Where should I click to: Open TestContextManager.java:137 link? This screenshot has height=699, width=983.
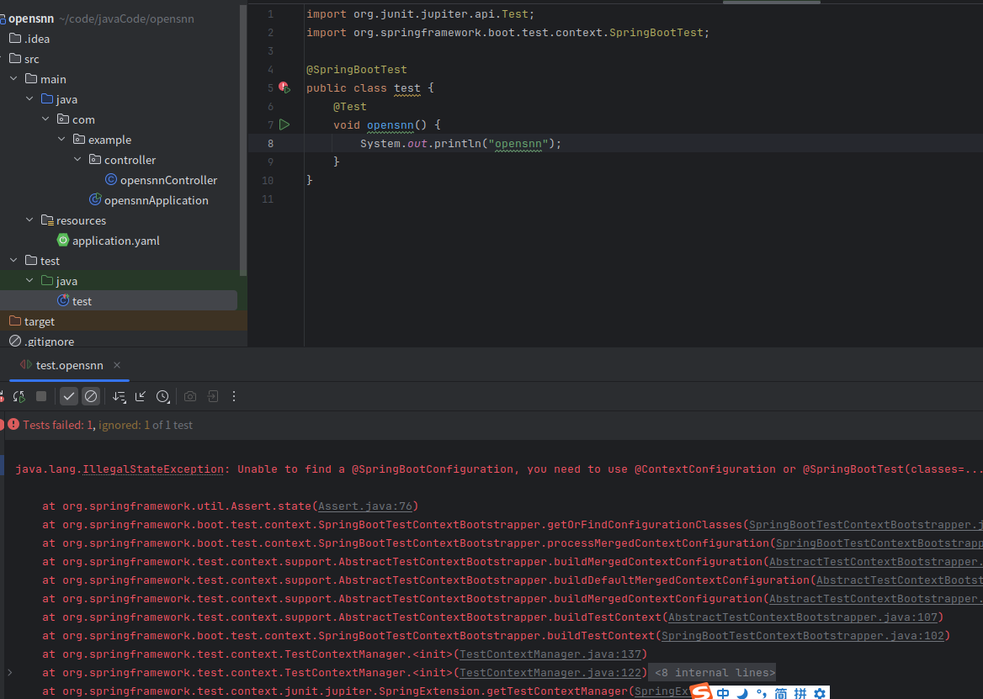coord(550,654)
